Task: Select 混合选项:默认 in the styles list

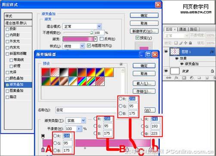Action: pos(18,23)
